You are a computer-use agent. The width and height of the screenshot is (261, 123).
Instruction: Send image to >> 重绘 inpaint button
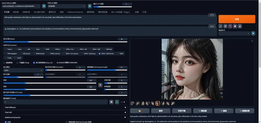pyautogui.click(x=224, y=111)
